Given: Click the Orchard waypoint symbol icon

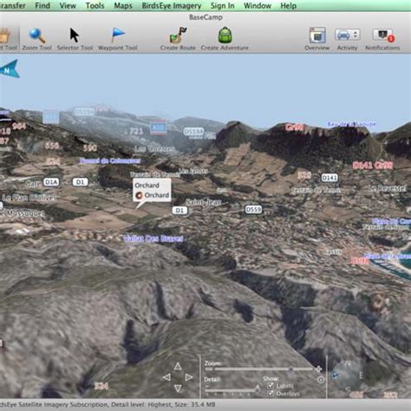Looking at the screenshot, I should tap(139, 195).
